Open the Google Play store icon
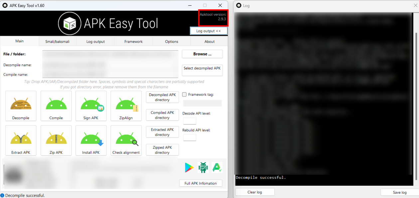 click(x=189, y=168)
